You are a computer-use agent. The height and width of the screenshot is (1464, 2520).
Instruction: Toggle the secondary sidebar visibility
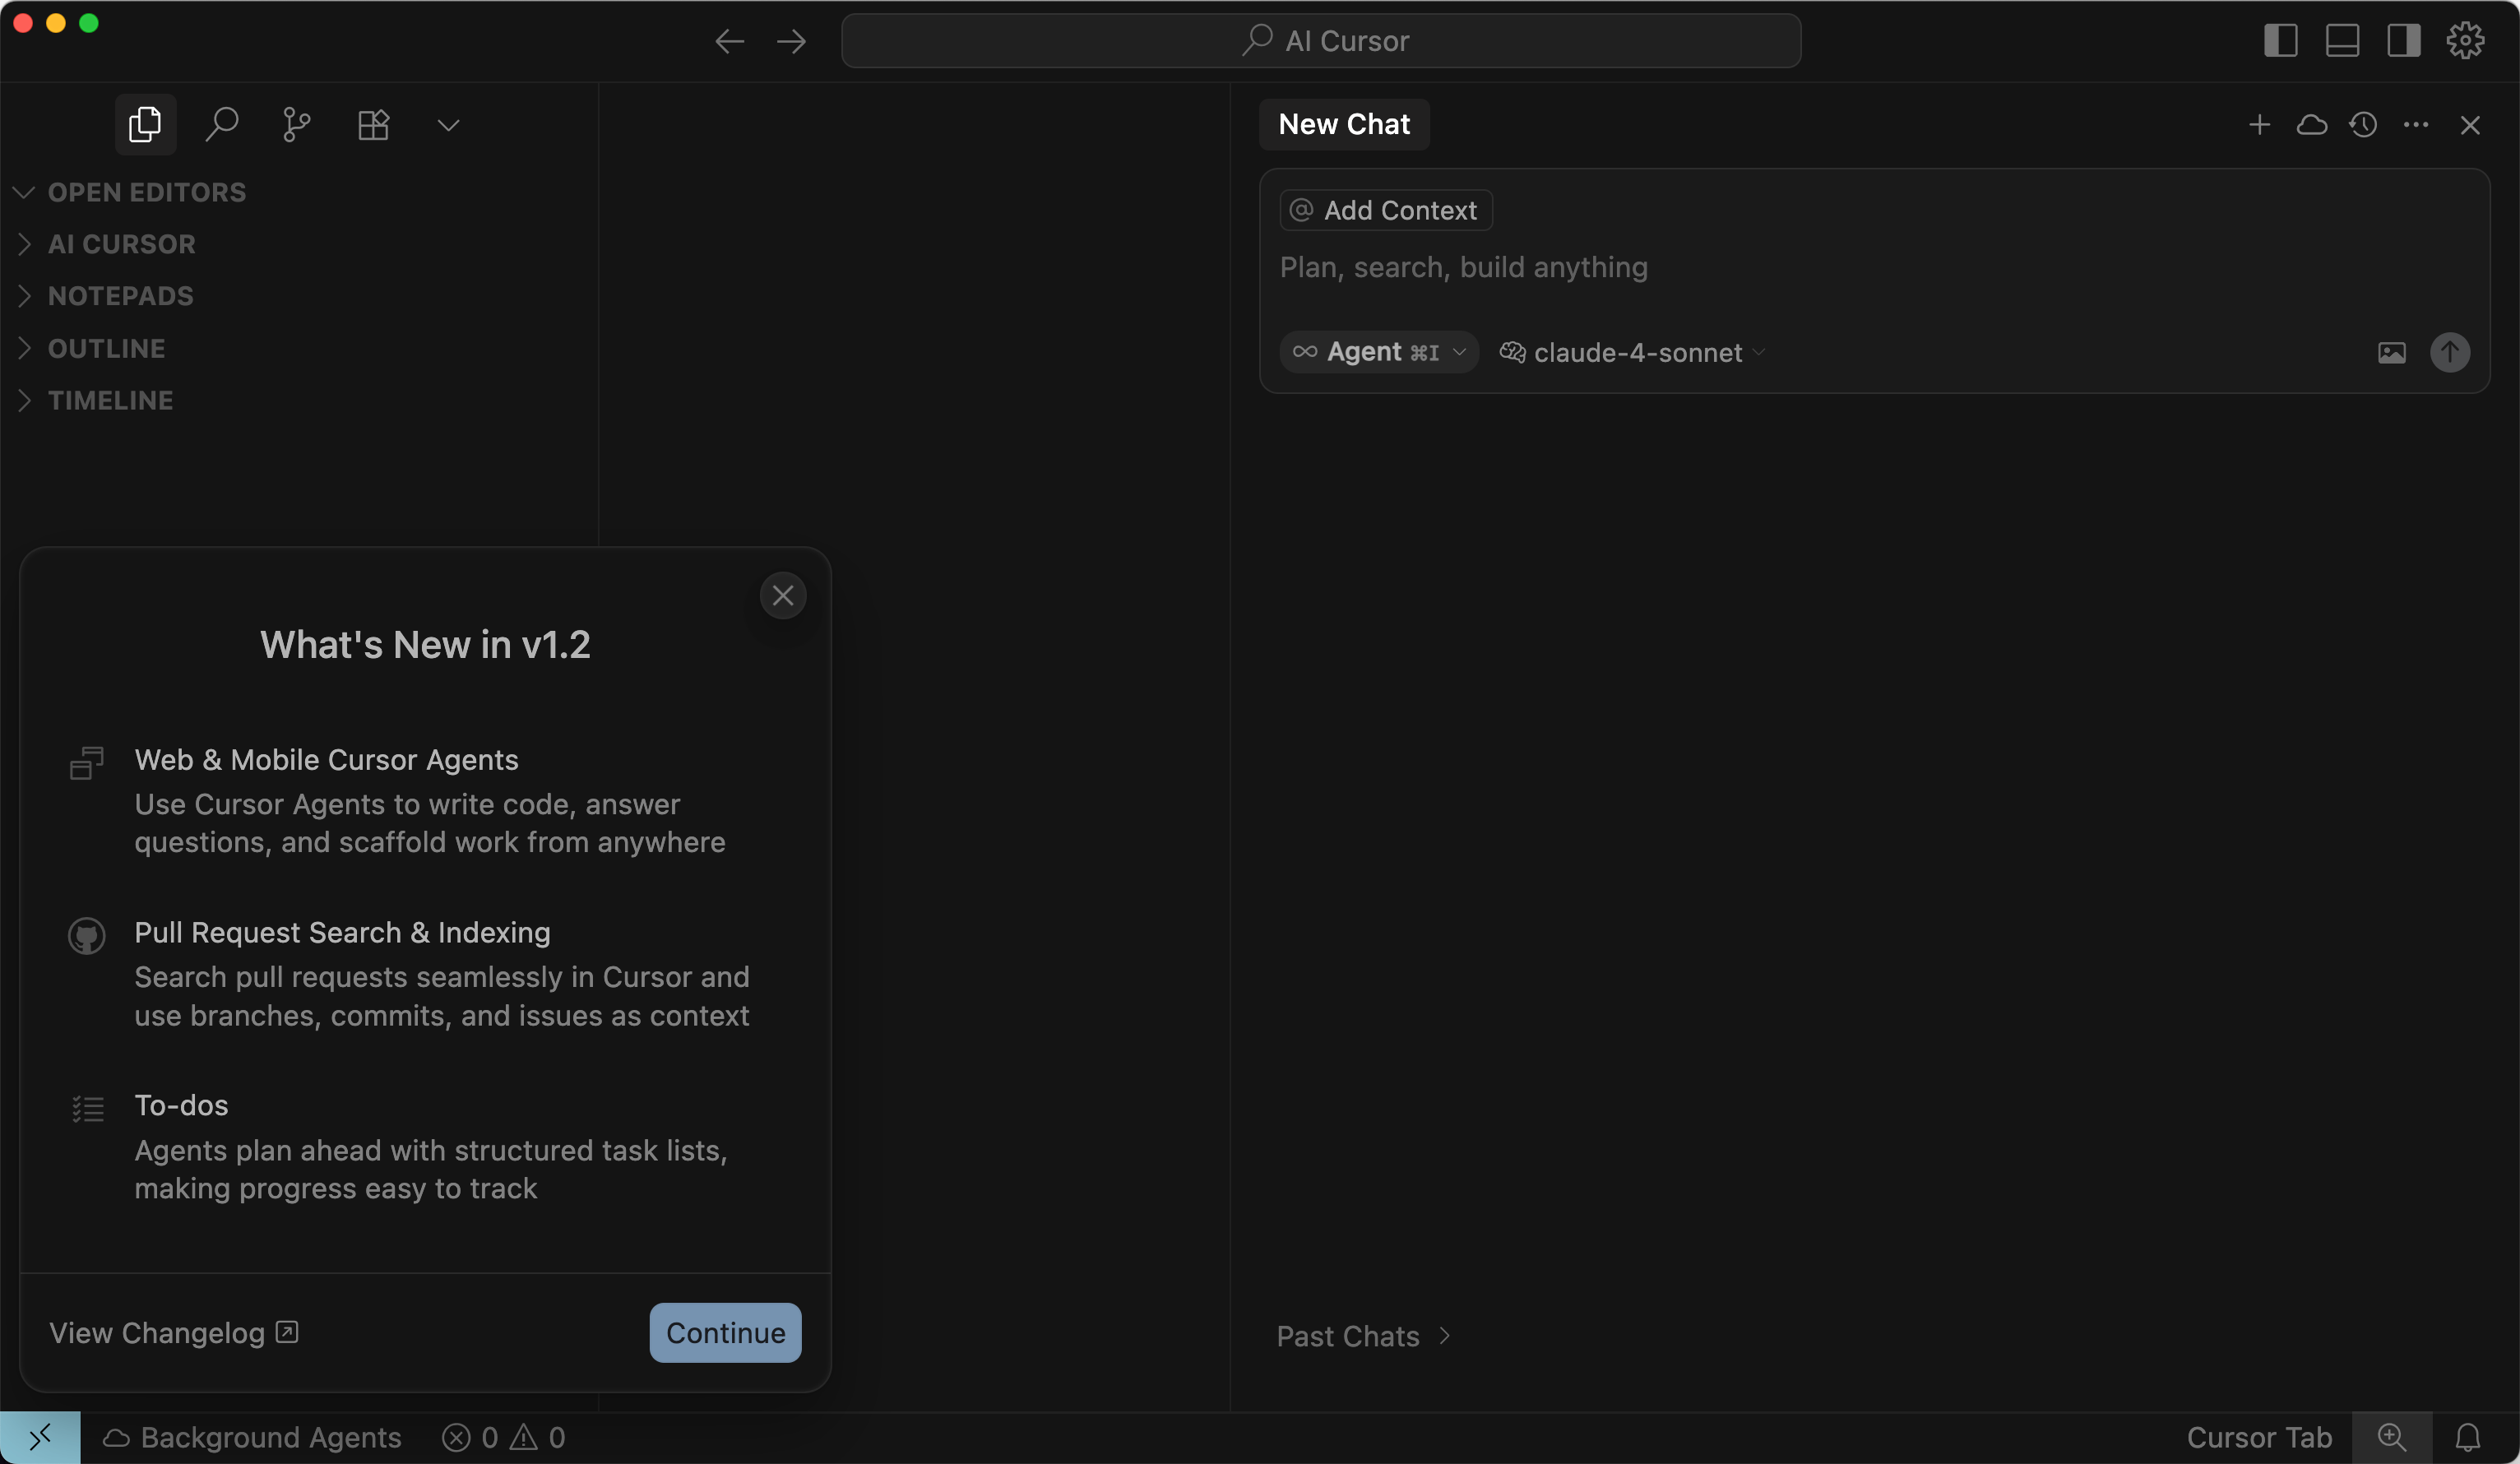[x=2404, y=41]
